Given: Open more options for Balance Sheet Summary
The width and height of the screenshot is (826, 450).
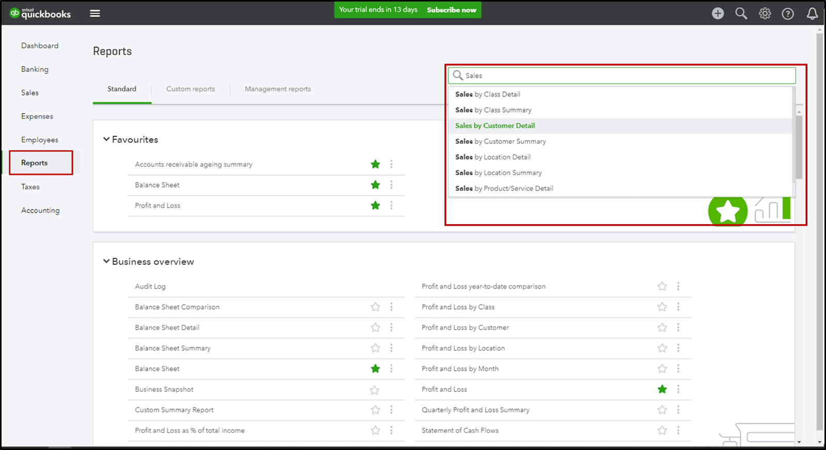Looking at the screenshot, I should [x=391, y=348].
